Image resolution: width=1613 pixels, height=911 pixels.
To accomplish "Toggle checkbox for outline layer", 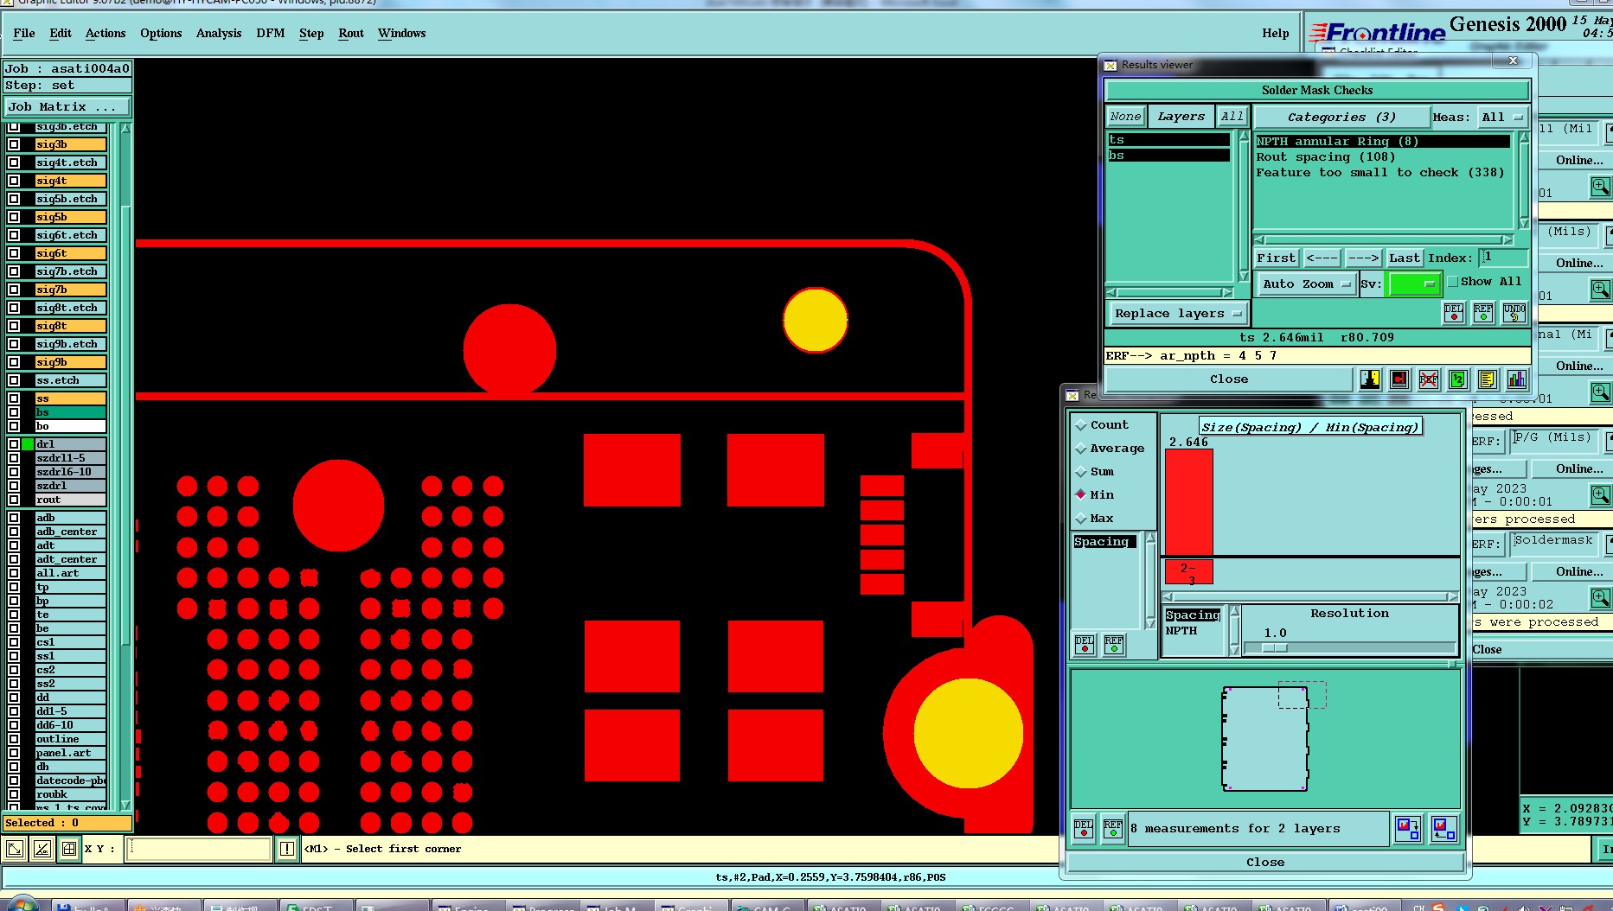I will point(14,739).
